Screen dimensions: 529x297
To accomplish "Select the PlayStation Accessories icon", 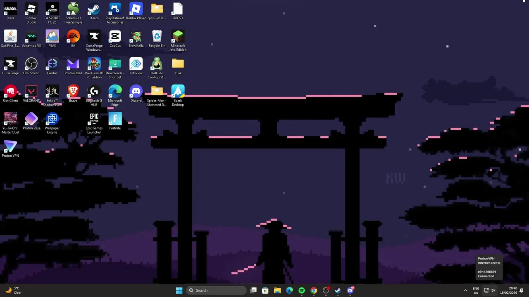I will click(115, 13).
